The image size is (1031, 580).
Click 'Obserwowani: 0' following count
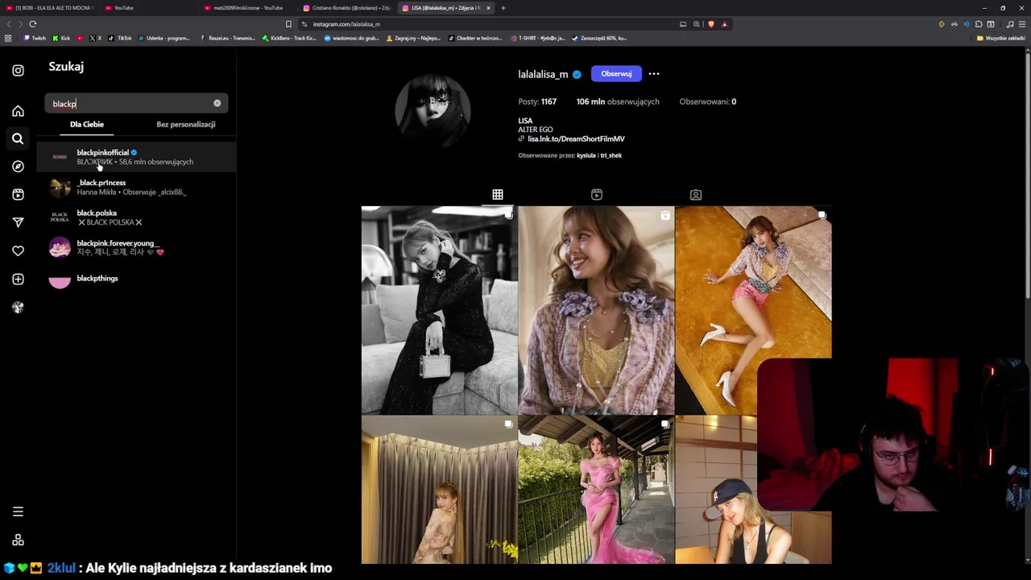[x=707, y=101]
